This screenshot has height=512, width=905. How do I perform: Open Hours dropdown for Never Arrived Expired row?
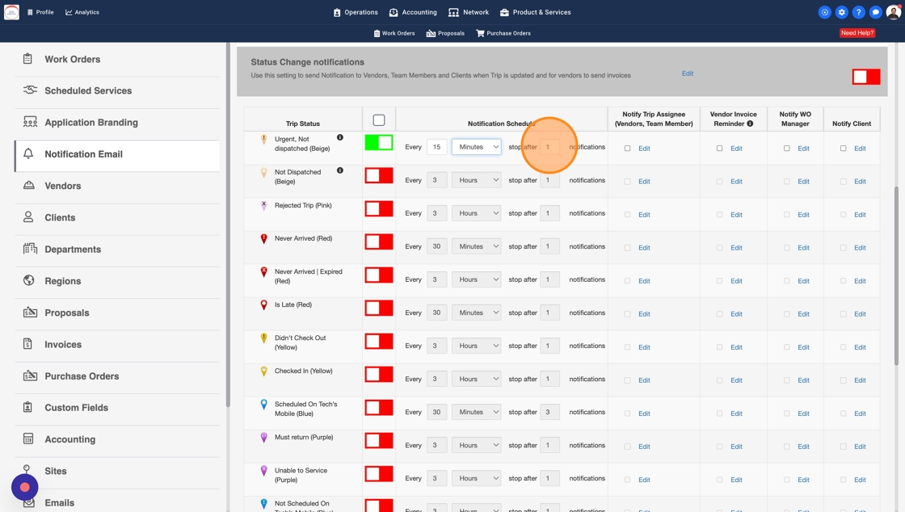477,279
